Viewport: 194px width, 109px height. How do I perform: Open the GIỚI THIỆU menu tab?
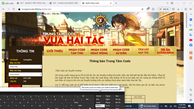click(x=55, y=51)
